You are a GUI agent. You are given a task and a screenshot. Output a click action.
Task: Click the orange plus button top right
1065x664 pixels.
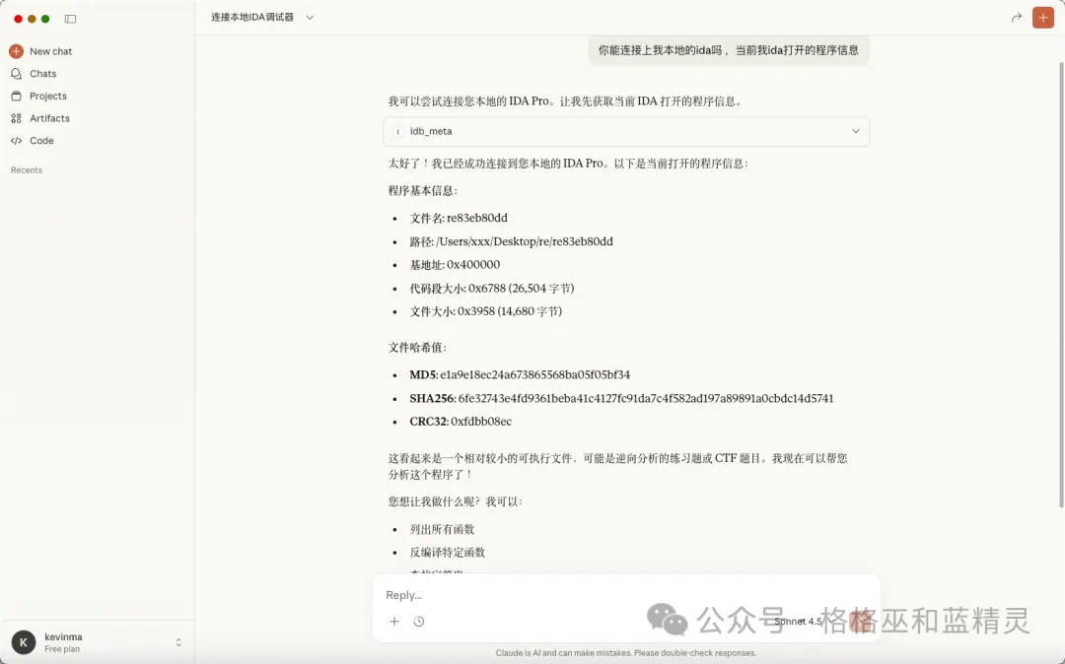(x=1042, y=18)
